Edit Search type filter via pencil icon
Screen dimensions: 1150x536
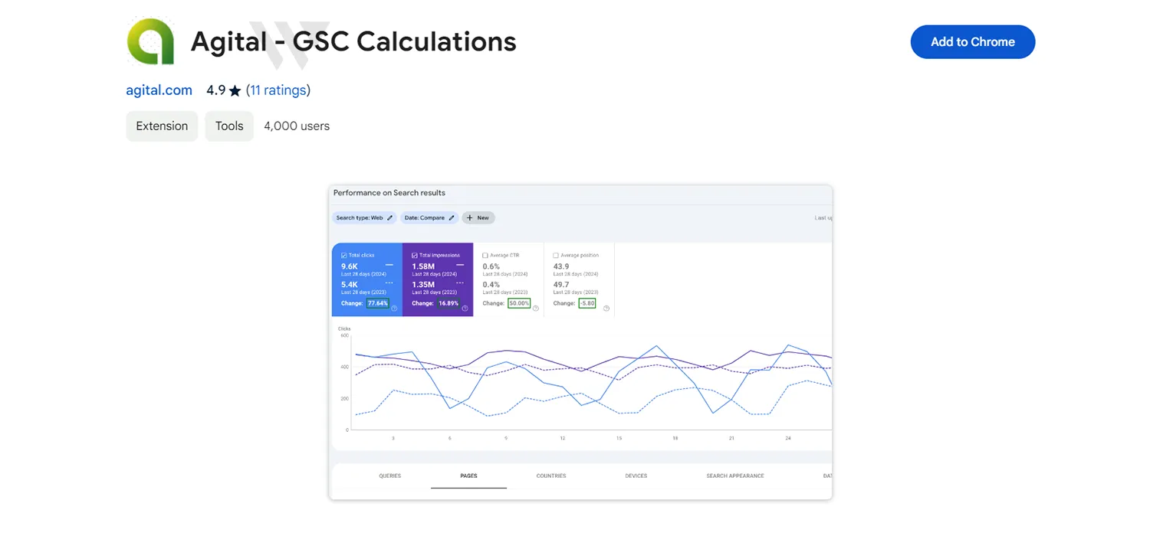[x=389, y=217]
